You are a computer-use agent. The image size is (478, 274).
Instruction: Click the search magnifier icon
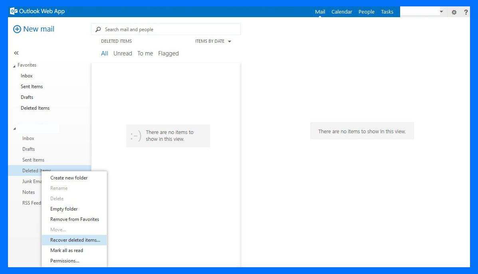[x=98, y=30]
